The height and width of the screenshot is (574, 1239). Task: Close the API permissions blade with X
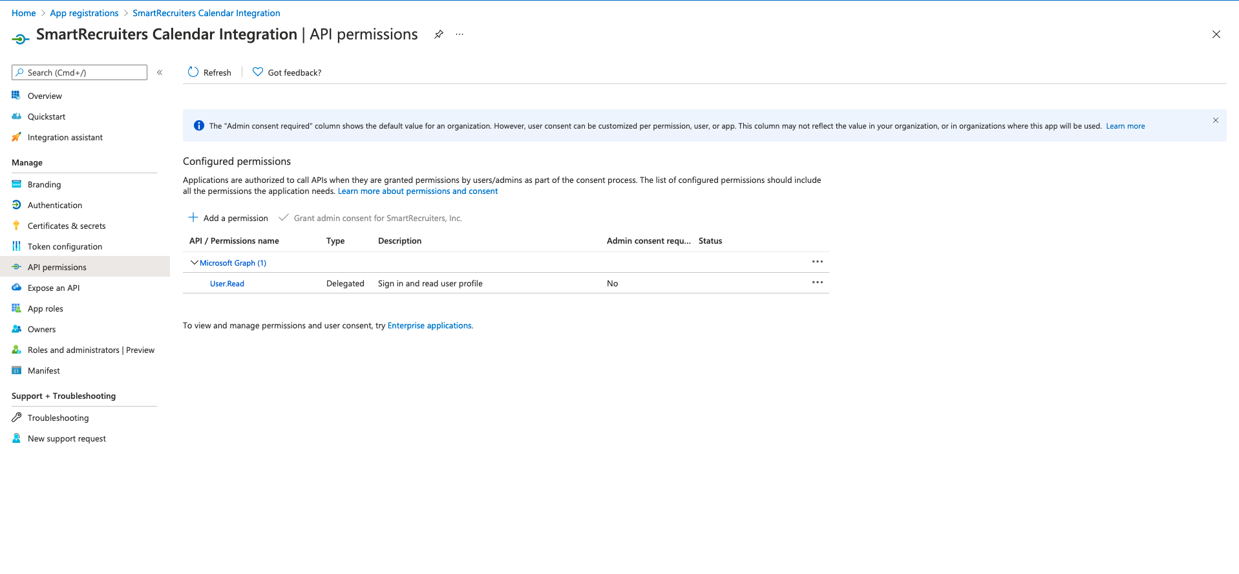[x=1216, y=34]
